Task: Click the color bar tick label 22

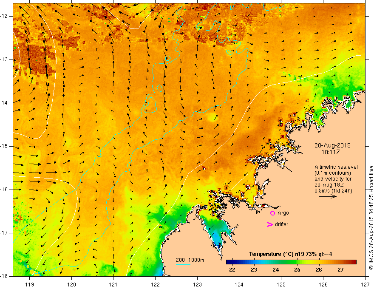Action: coord(232,270)
